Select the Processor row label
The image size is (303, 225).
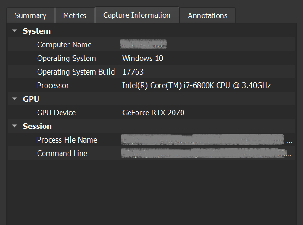pyautogui.click(x=53, y=86)
